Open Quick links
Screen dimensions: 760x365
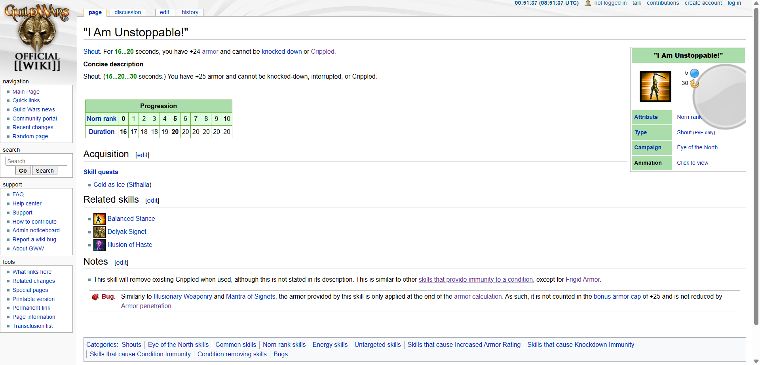[26, 100]
